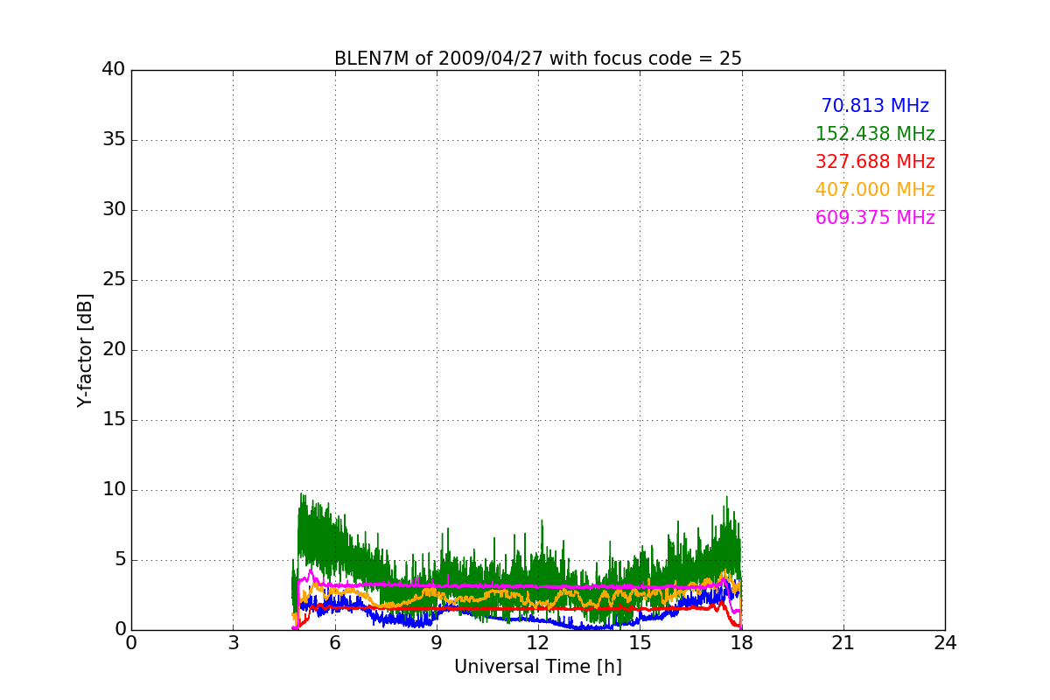Viewport: 1050px width, 700px height.
Task: Click the y-axis tick label 40
Action: 114,70
